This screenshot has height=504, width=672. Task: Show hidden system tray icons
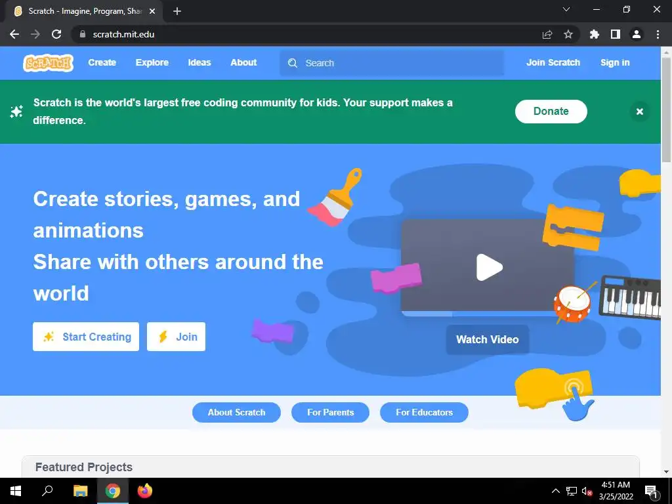[x=555, y=491]
